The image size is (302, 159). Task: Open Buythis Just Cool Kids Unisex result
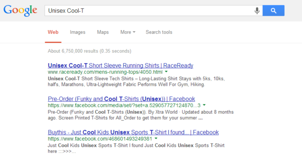(x=133, y=132)
